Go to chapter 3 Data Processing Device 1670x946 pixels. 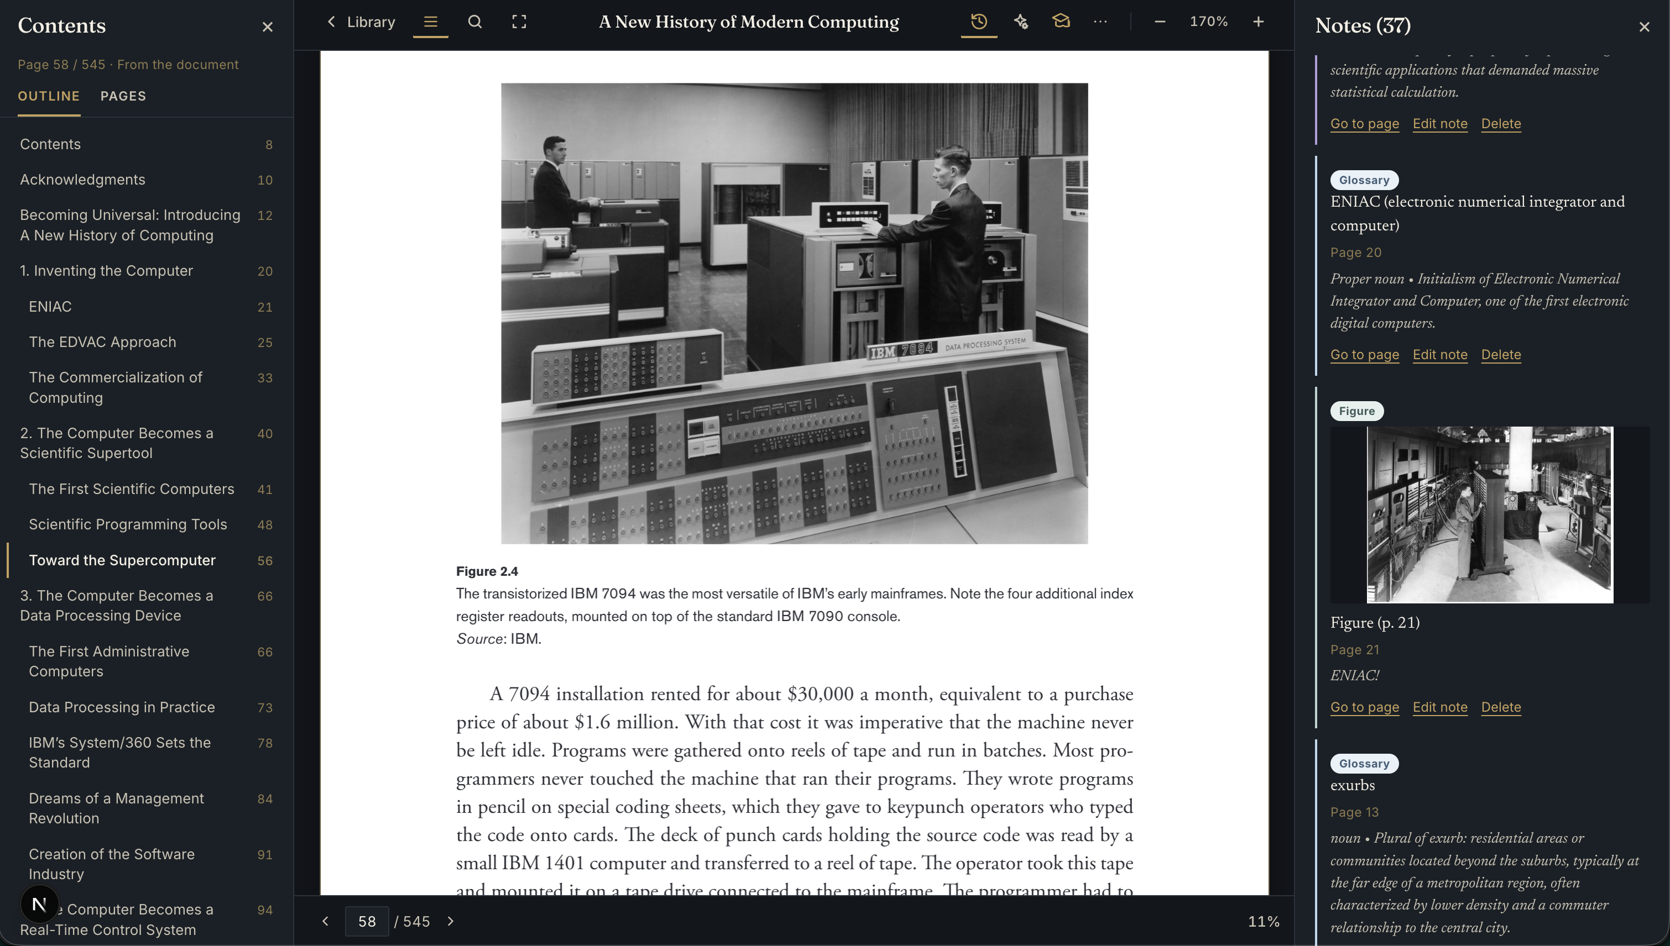click(x=146, y=606)
